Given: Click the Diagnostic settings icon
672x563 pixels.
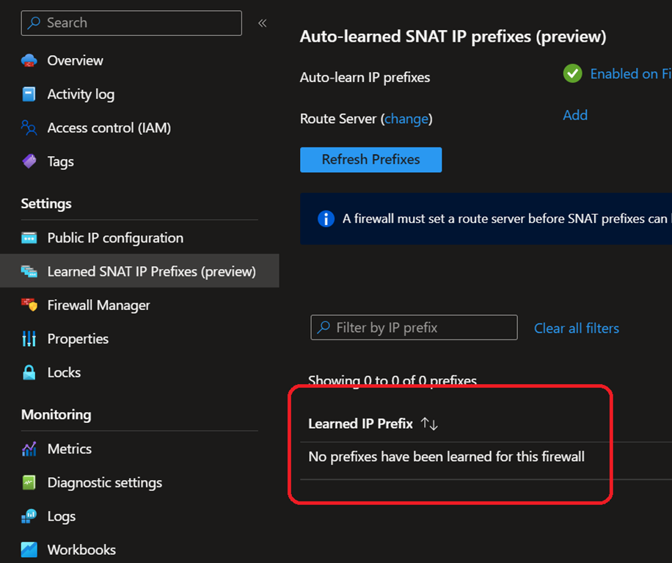Looking at the screenshot, I should coord(29,482).
